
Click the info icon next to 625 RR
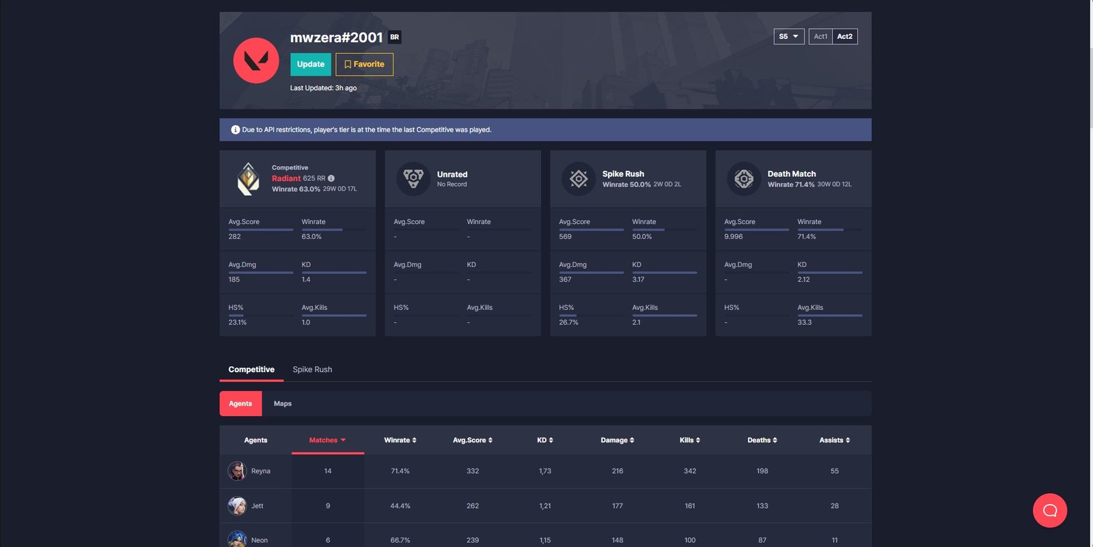tap(331, 178)
